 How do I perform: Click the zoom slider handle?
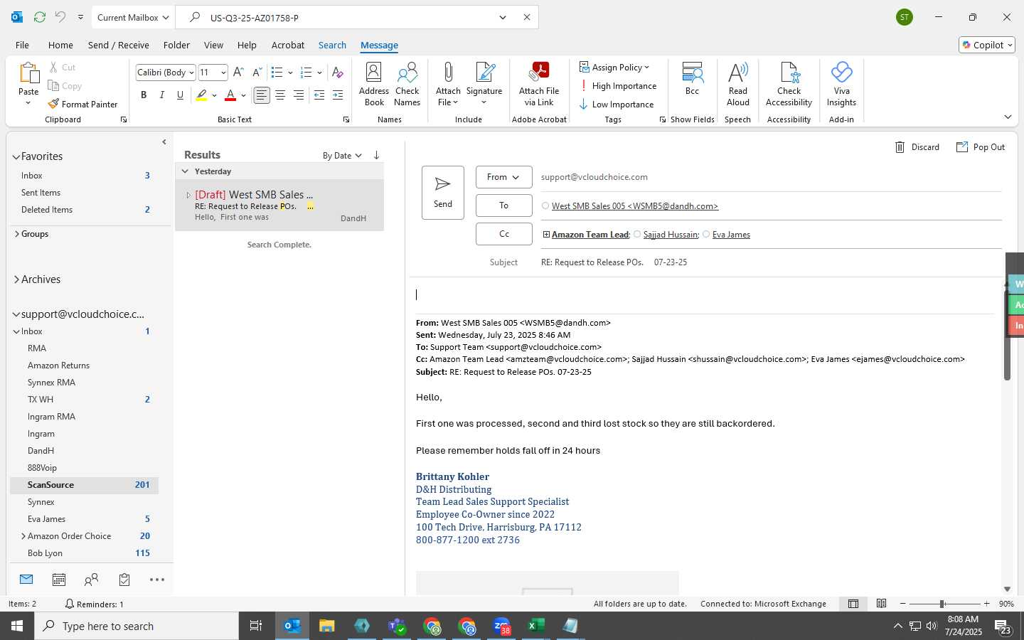[942, 604]
